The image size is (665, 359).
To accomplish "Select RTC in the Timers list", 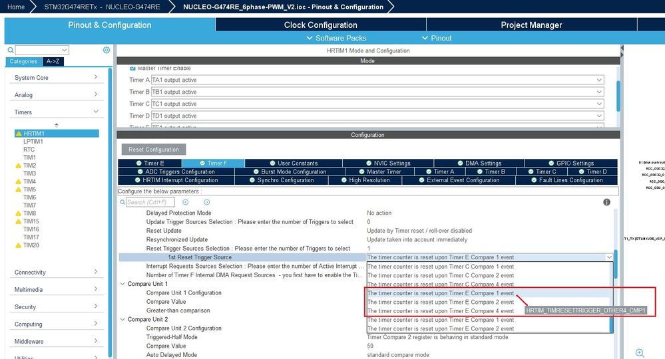I will (x=29, y=150).
